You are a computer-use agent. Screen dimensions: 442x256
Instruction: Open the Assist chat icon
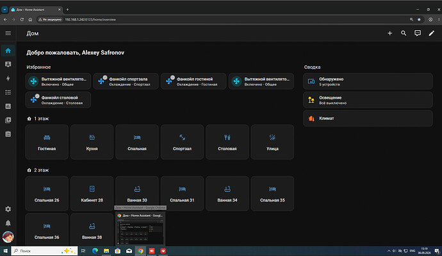coord(418,33)
